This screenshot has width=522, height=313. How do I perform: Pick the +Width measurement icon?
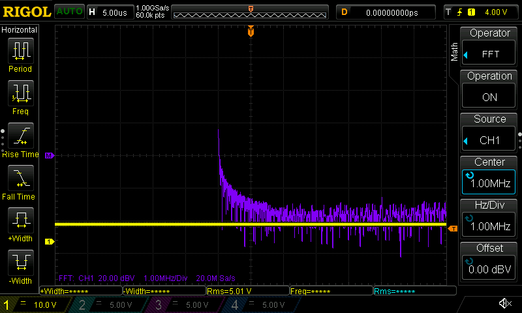(20, 220)
